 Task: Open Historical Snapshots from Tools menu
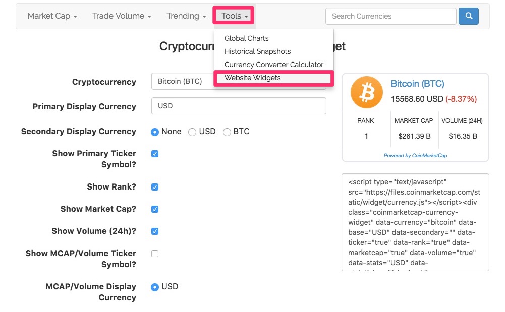coord(257,51)
